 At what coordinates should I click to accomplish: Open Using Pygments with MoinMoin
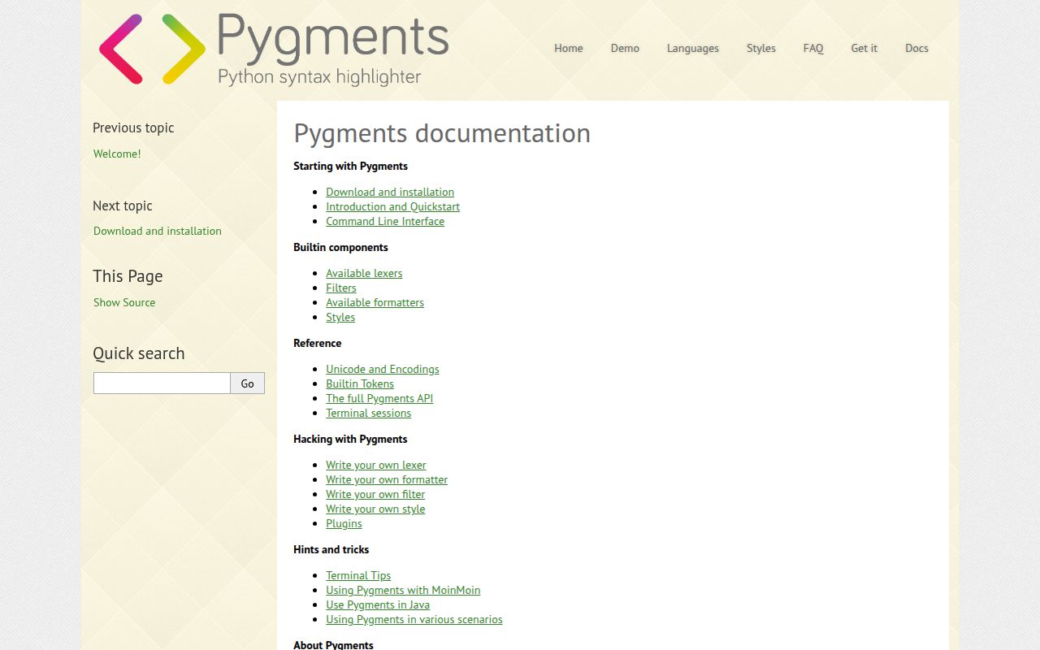coord(403,590)
